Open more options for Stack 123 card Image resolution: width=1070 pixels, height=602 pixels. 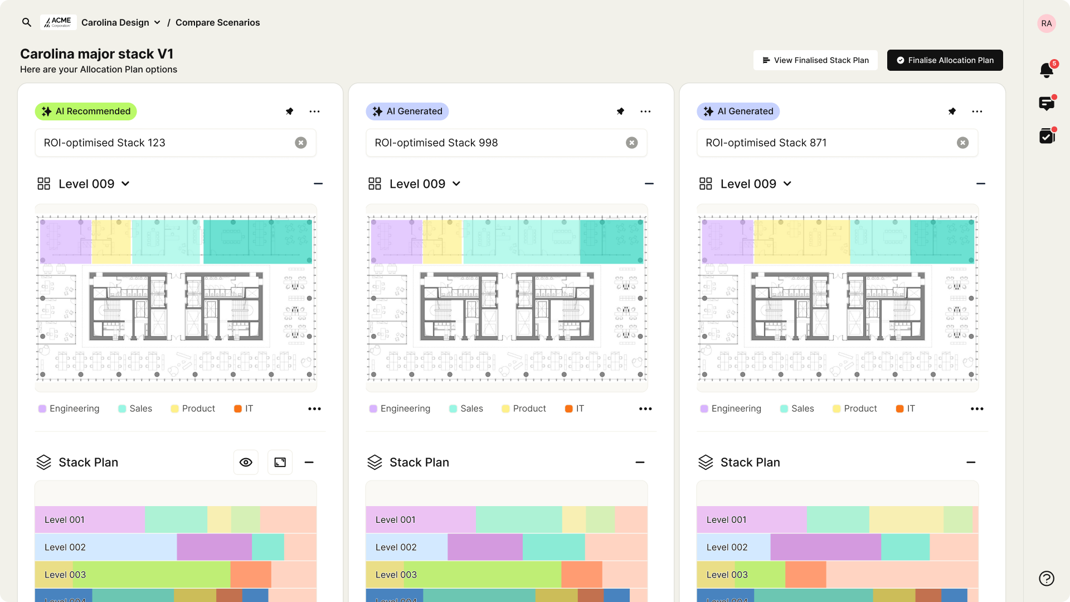coord(314,111)
